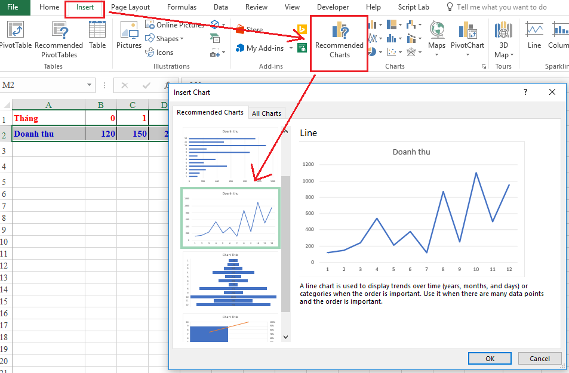Open the Formulas ribbon tab
569x373 pixels.
(182, 7)
